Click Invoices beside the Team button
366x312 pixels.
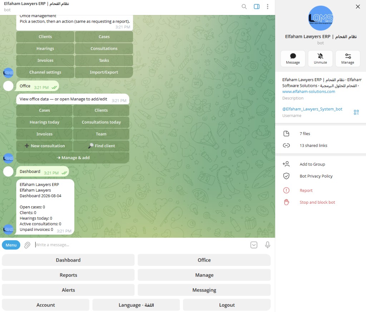coord(44,134)
